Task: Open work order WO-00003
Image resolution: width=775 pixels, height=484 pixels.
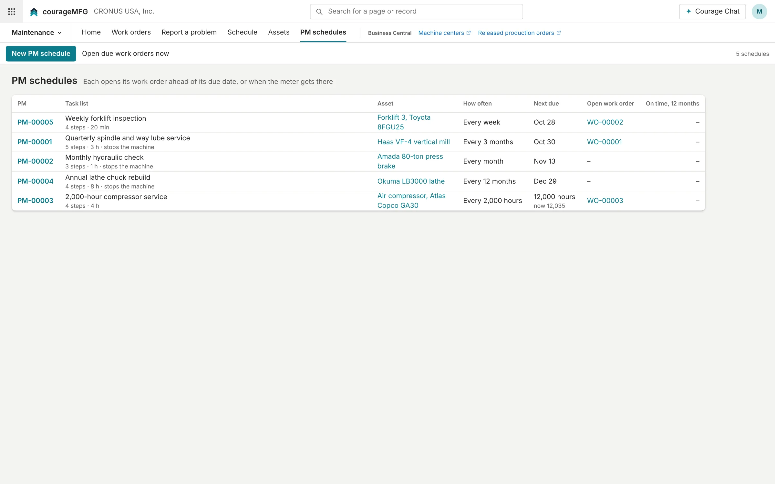Action: pos(605,201)
